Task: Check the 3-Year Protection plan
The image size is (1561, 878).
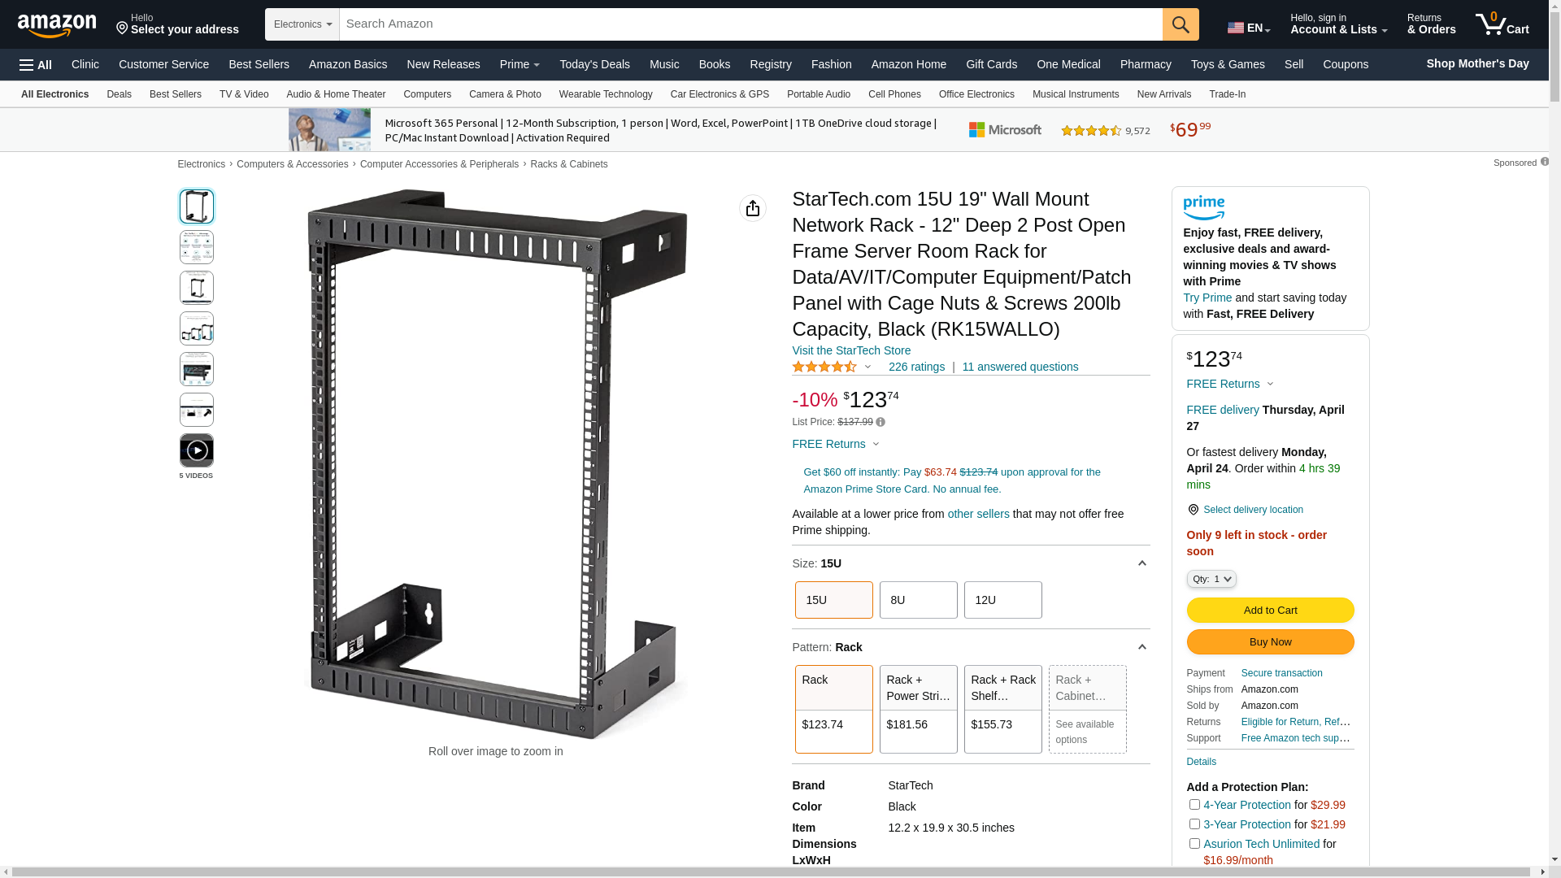Action: click(x=1194, y=824)
